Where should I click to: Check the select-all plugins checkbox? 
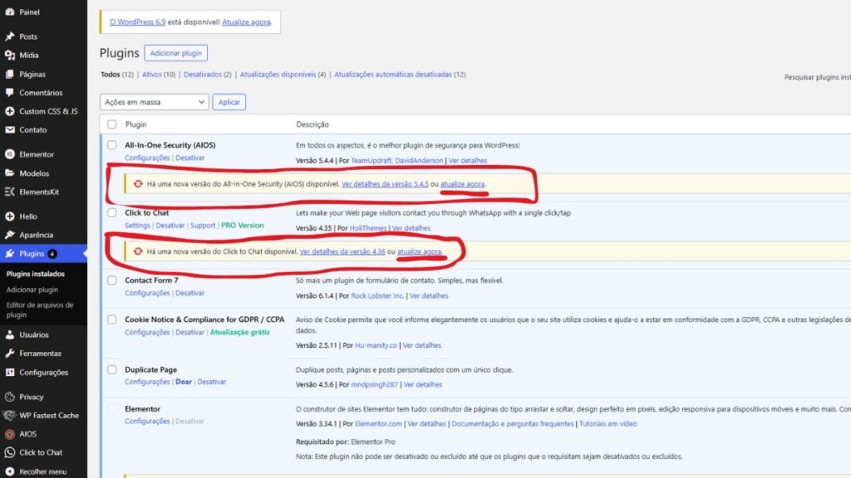(x=111, y=124)
